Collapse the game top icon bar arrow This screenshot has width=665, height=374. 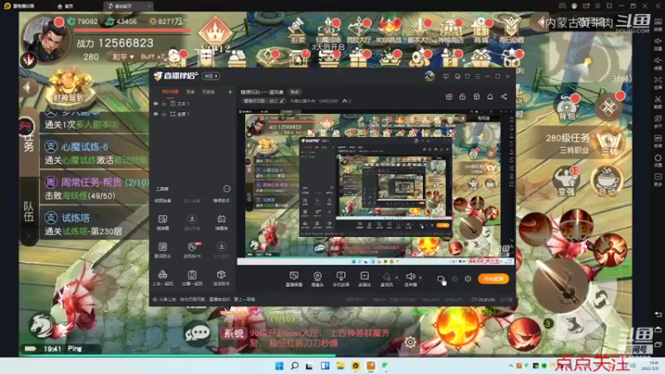[541, 22]
